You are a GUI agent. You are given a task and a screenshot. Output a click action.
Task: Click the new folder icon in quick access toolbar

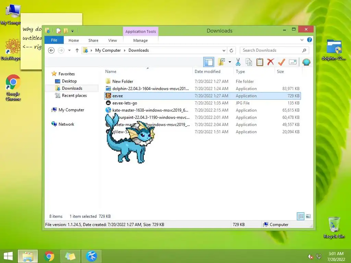[x=66, y=30]
